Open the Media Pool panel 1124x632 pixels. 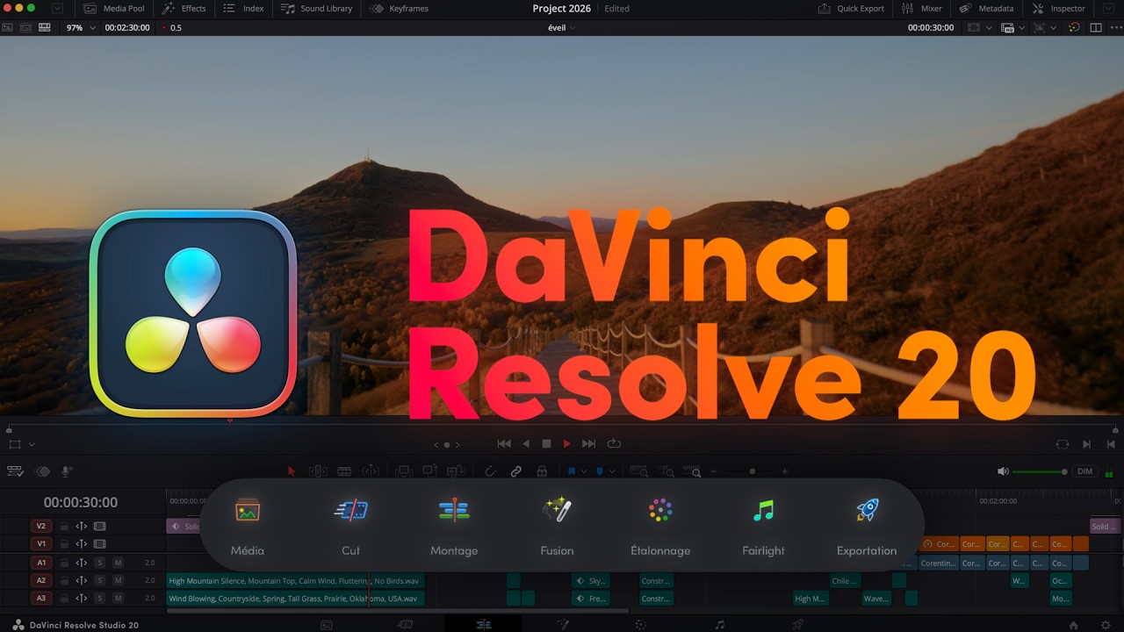click(114, 9)
